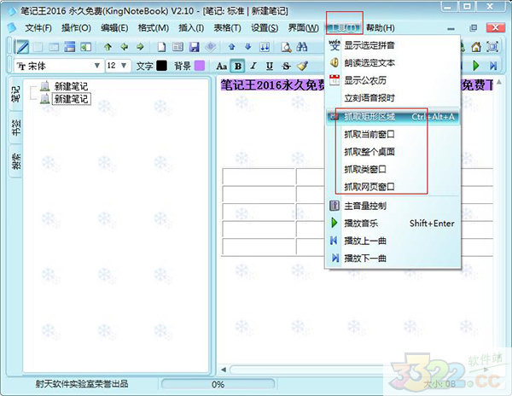Open the 编辑(E) menu
Image resolution: width=512 pixels, height=396 pixels.
pos(114,28)
